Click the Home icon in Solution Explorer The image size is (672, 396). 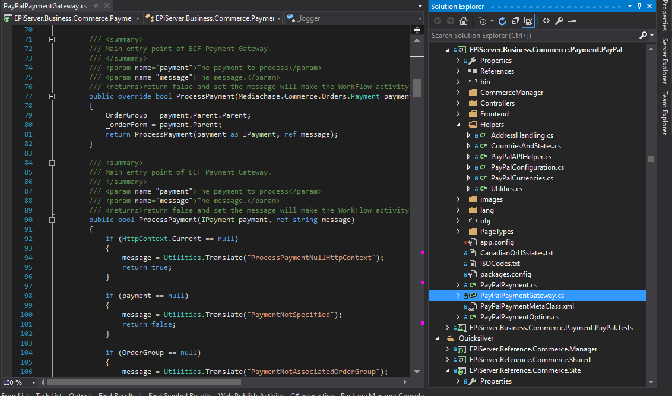(464, 21)
